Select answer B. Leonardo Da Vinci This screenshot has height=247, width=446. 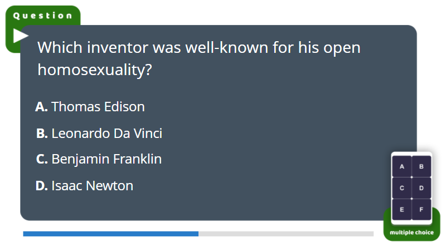tap(99, 134)
